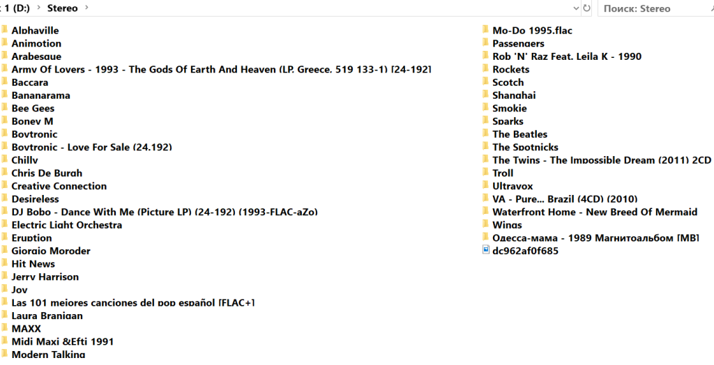The width and height of the screenshot is (714, 365).
Task: Expand the chevron after Stereo in path
Action: coord(86,8)
